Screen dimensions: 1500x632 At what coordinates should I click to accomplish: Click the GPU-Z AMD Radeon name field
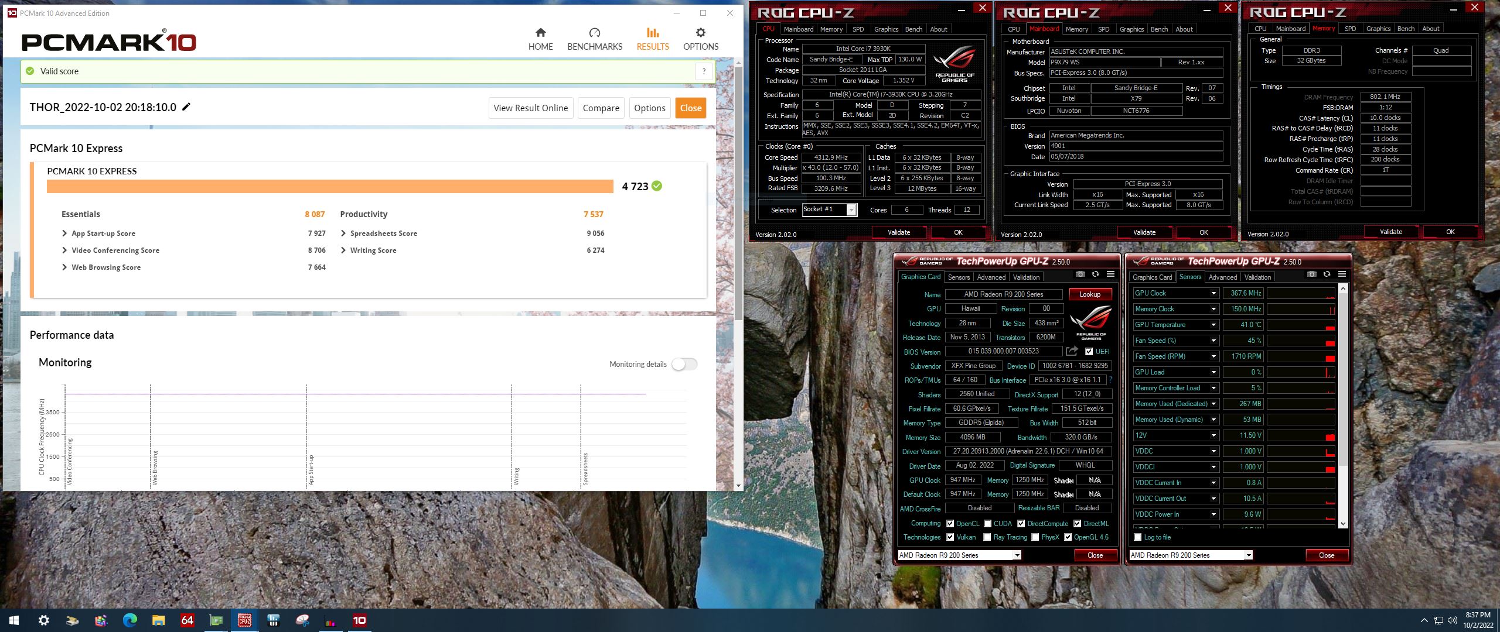[1003, 294]
